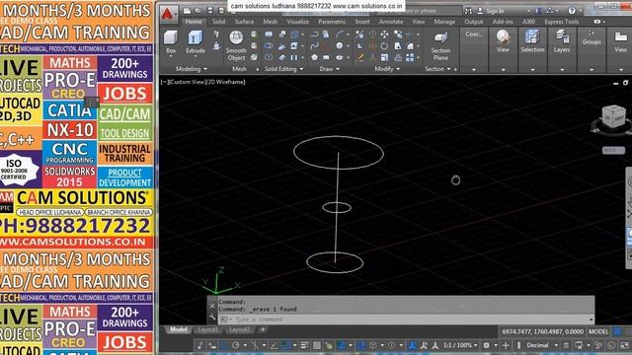The width and height of the screenshot is (632, 355).
Task: Switch to the Surface ribbon tab
Action: pyautogui.click(x=244, y=22)
